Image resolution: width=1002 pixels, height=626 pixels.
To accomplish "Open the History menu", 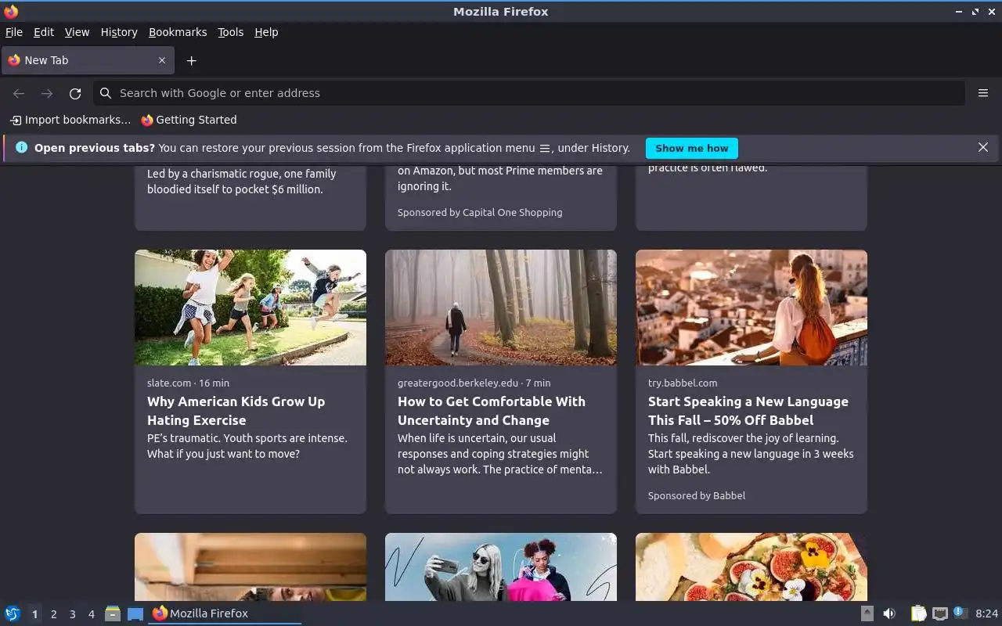I will 119,32.
